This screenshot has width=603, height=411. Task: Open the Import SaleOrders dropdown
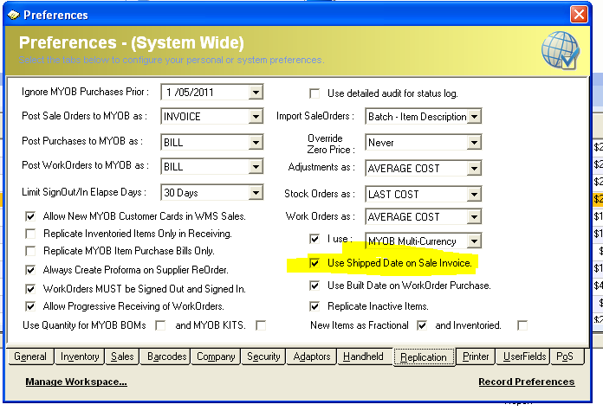click(x=474, y=117)
